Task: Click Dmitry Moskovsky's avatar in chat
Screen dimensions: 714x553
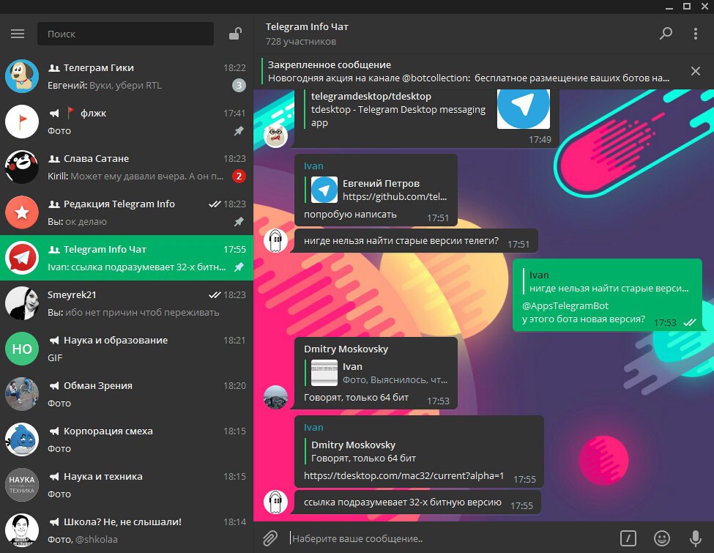Action: point(275,397)
